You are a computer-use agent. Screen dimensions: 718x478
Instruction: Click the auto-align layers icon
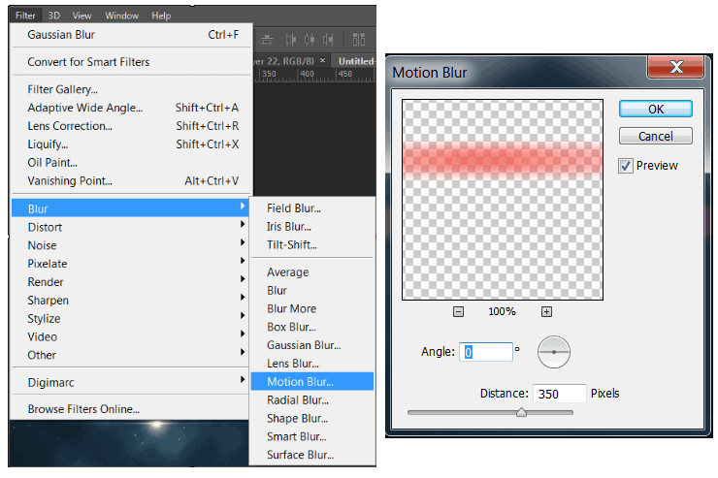pyautogui.click(x=359, y=40)
